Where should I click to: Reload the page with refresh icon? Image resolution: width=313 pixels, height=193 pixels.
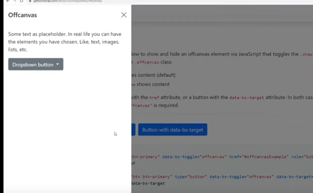click(22, 2)
